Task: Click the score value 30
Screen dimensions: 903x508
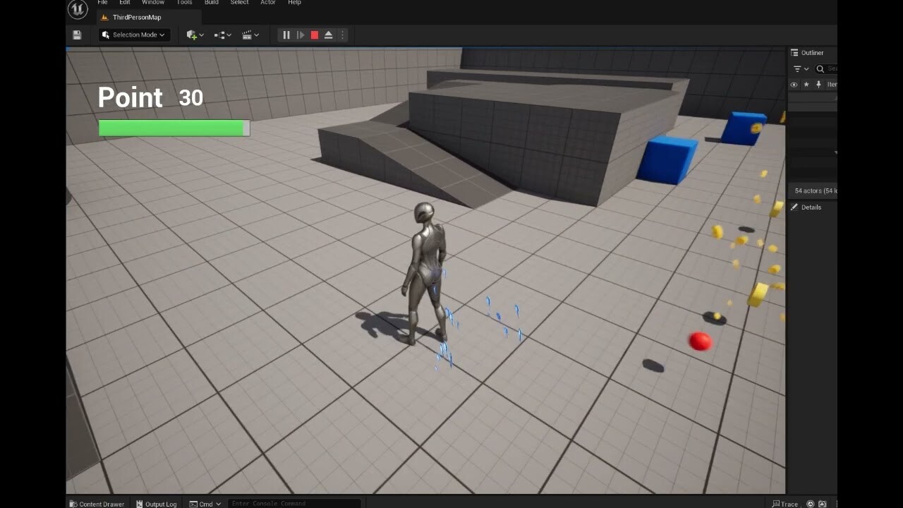Action: tap(191, 98)
